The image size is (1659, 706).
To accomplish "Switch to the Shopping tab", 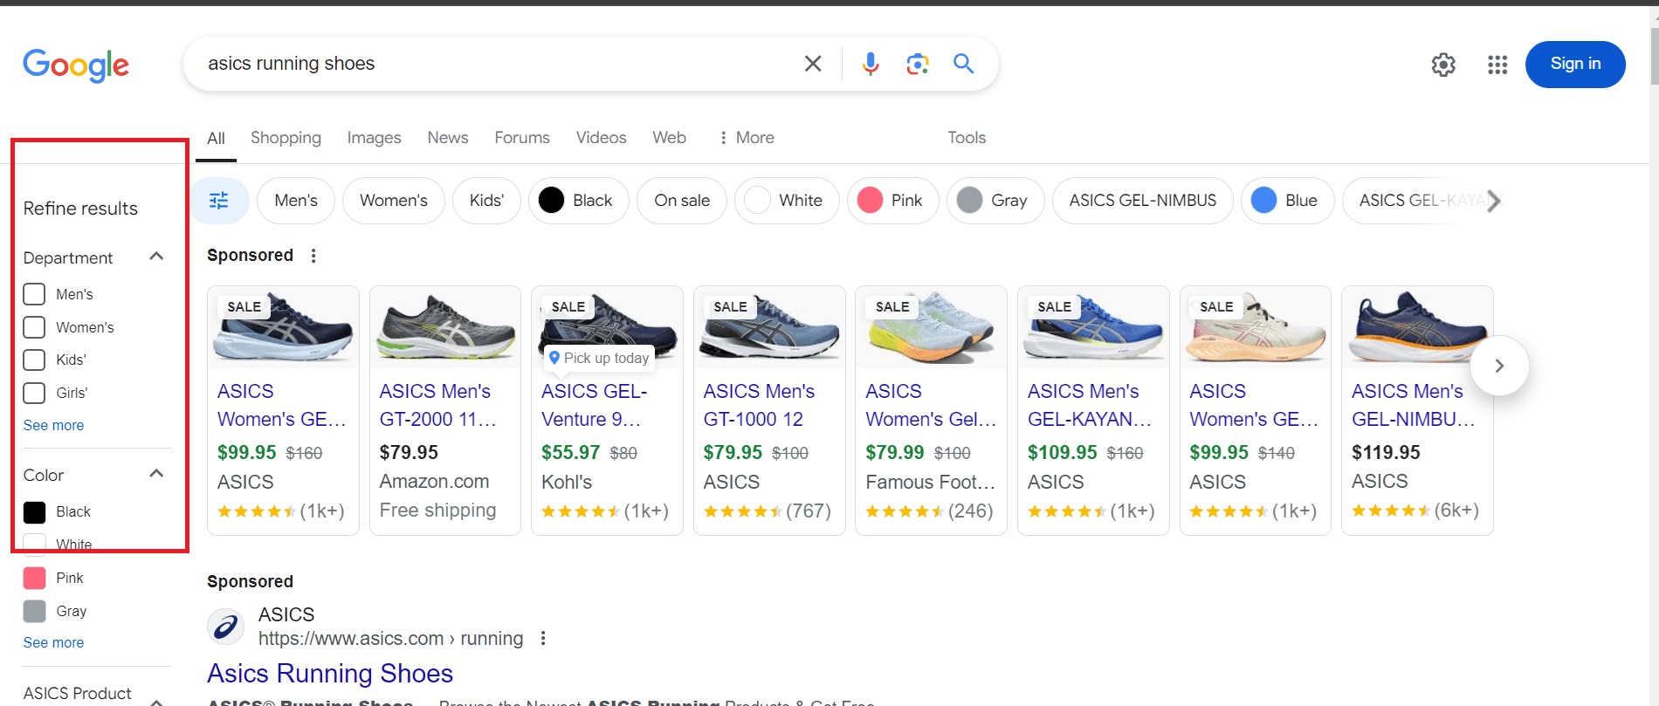I will click(x=286, y=138).
